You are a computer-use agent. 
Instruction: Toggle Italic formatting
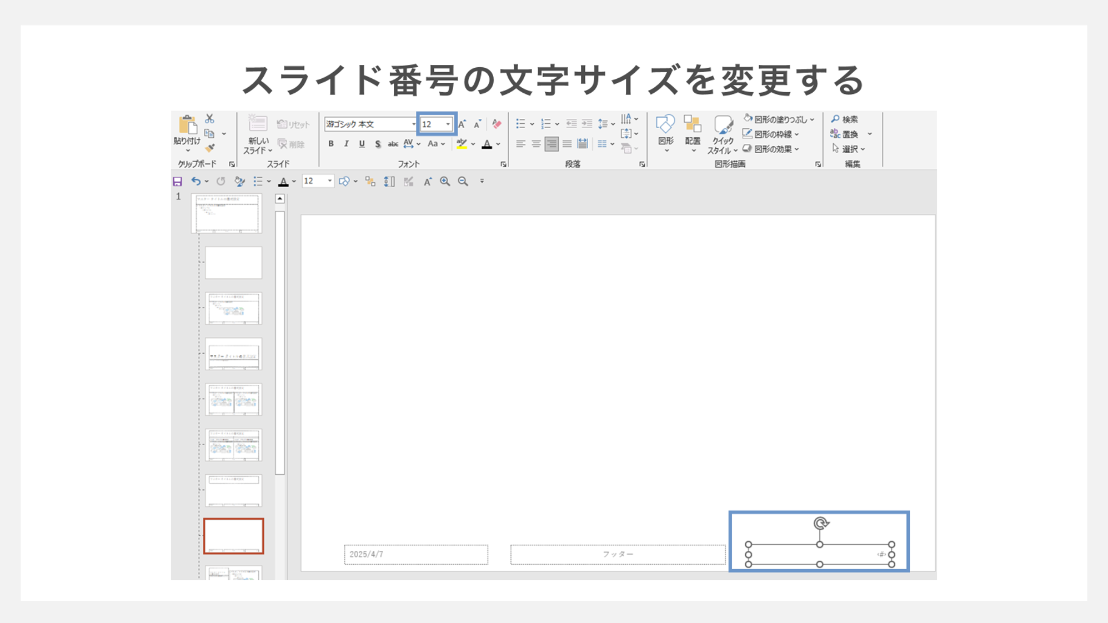point(346,144)
